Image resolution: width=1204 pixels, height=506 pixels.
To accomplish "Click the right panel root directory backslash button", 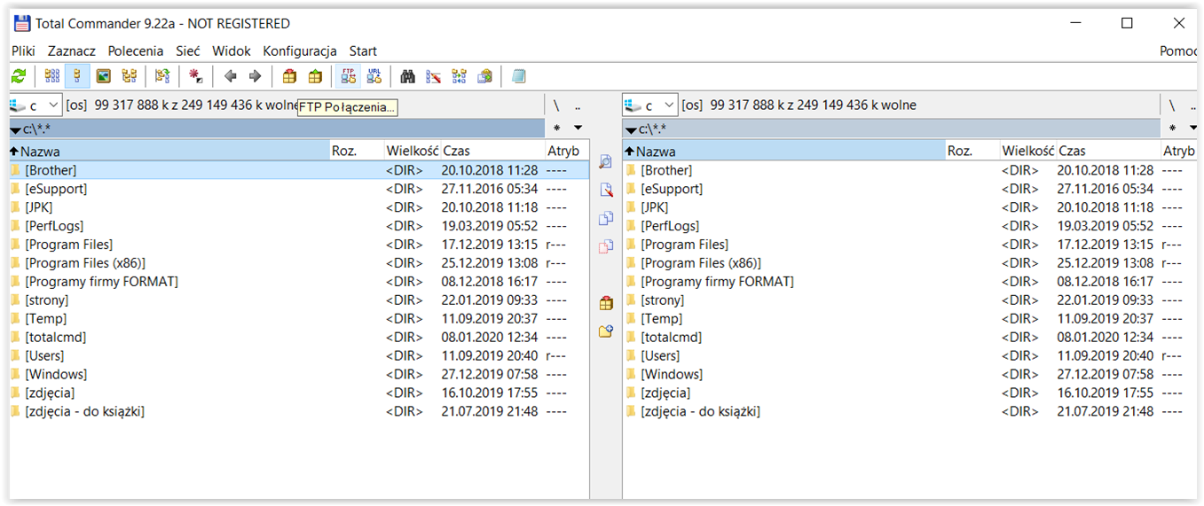I will [x=1171, y=105].
